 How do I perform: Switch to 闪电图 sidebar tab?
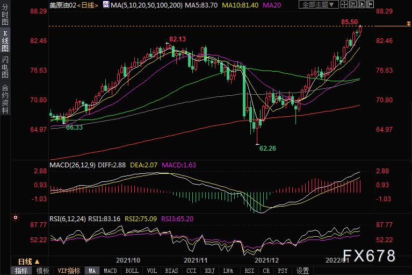[x=5, y=67]
